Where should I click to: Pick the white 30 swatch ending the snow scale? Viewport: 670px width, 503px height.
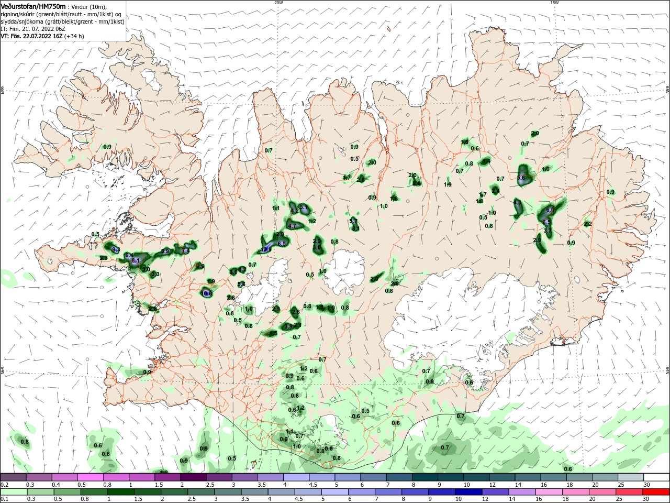656,477
